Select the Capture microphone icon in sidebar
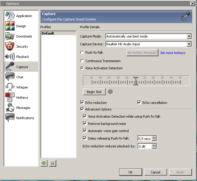This screenshot has height=181, width=197. pos(10,67)
